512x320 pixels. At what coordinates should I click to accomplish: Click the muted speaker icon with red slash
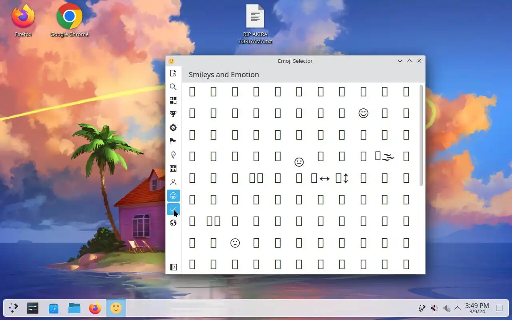(x=434, y=308)
